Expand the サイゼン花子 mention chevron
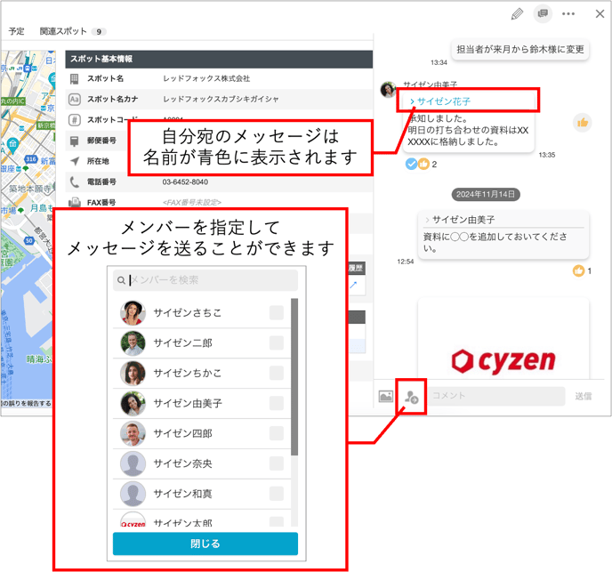The image size is (612, 572). (x=412, y=101)
